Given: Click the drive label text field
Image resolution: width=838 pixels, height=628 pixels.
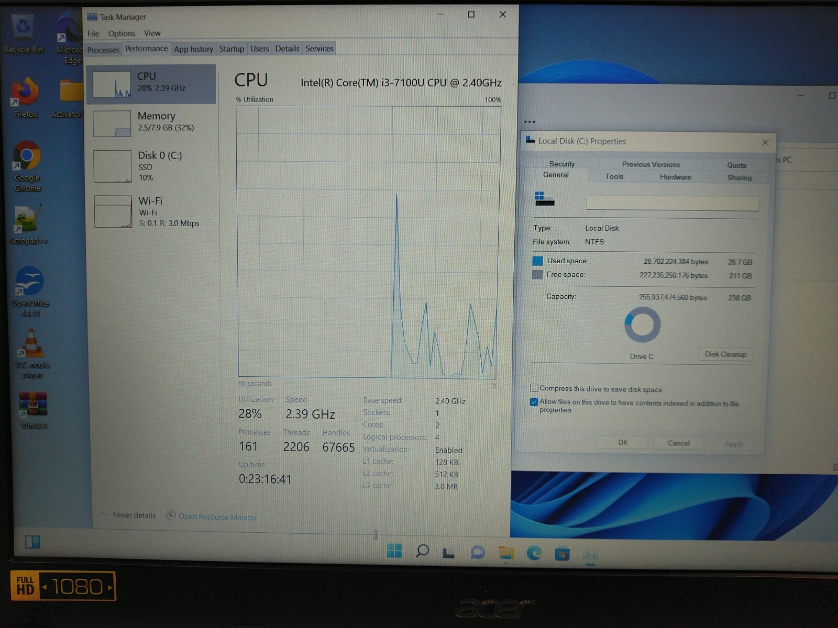Looking at the screenshot, I should click(672, 203).
